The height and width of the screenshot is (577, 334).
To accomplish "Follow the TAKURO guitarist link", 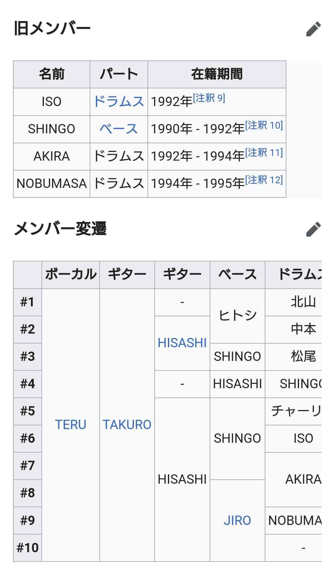I will coord(127,425).
